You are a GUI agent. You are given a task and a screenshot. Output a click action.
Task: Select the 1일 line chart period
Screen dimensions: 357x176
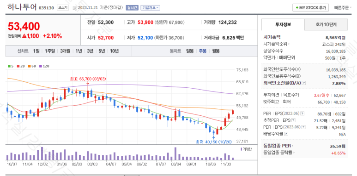coord(36,51)
